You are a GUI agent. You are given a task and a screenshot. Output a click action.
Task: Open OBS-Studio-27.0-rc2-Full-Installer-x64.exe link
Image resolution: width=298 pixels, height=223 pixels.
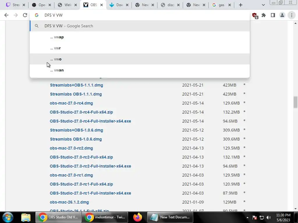coord(90,166)
